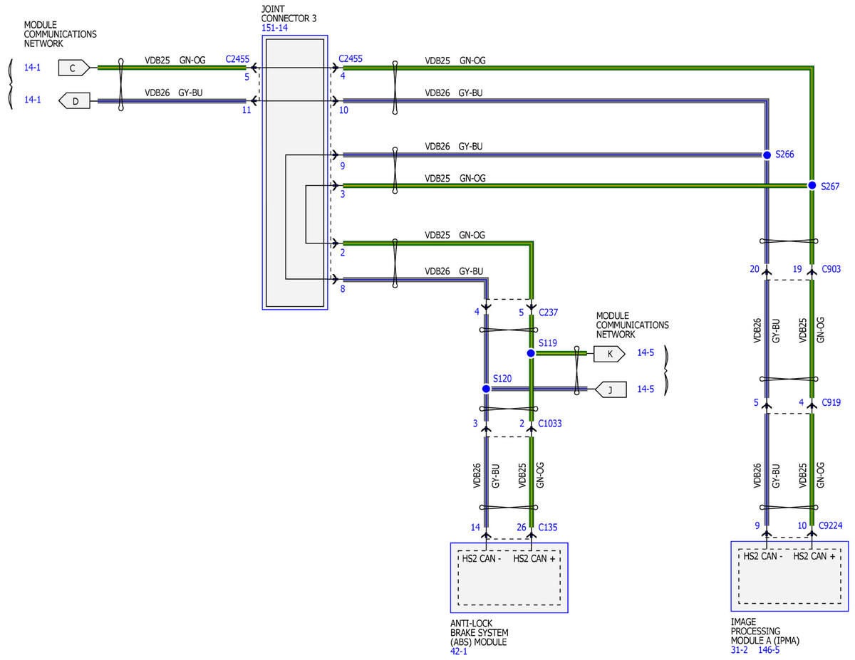
Task: Open the 31-2 IPMA page reference
Action: tap(739, 649)
